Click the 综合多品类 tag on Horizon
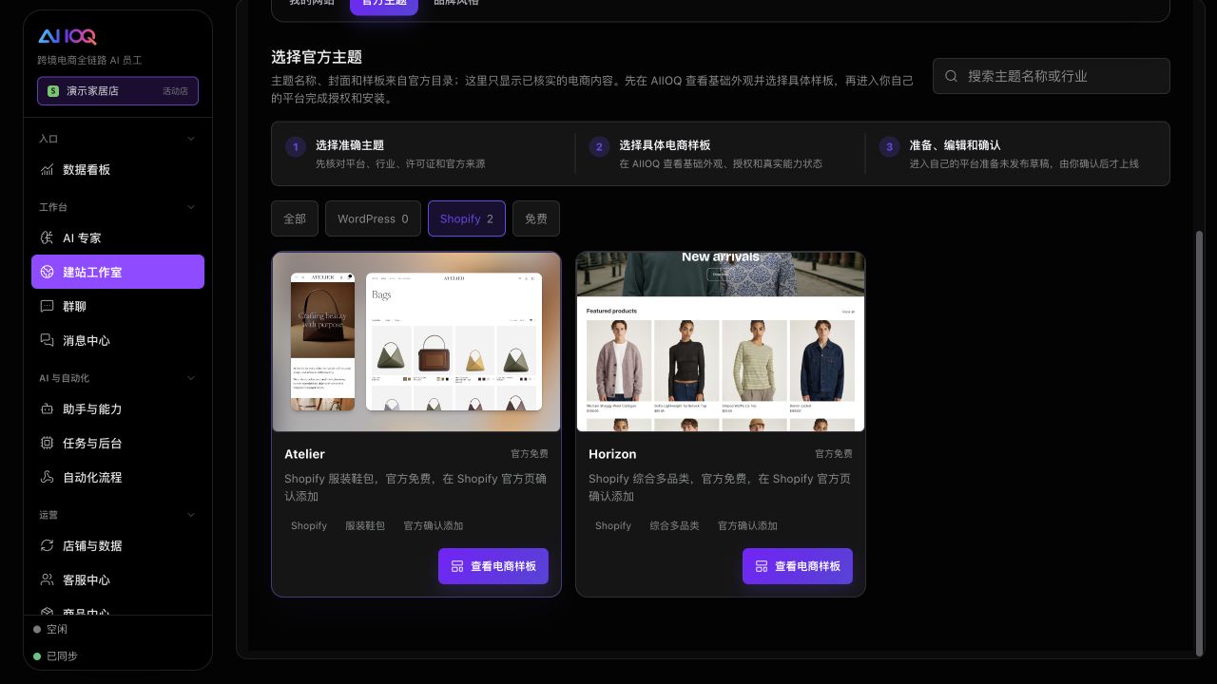The image size is (1217, 684). (674, 525)
